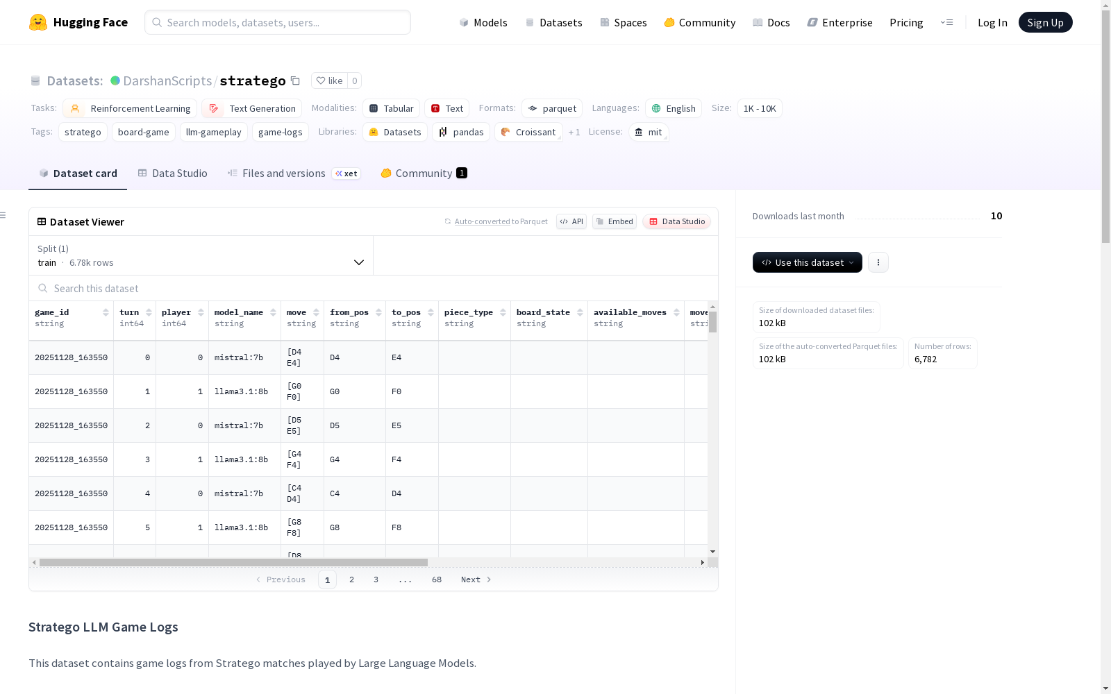Sort by model_name column

pyautogui.click(x=274, y=312)
